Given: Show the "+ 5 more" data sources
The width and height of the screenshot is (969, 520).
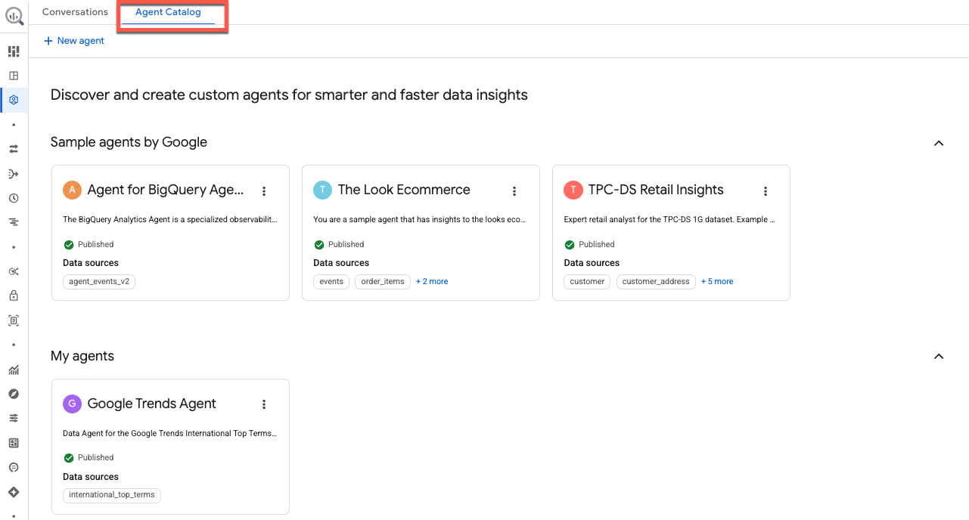Looking at the screenshot, I should [717, 281].
